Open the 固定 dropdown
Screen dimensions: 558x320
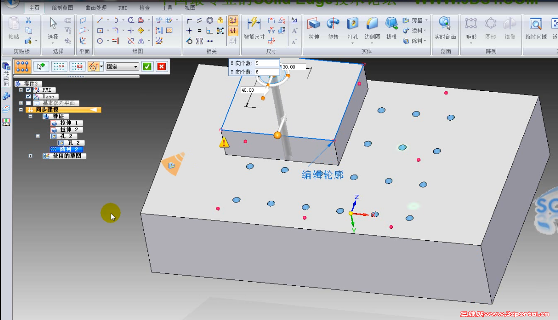[122, 67]
